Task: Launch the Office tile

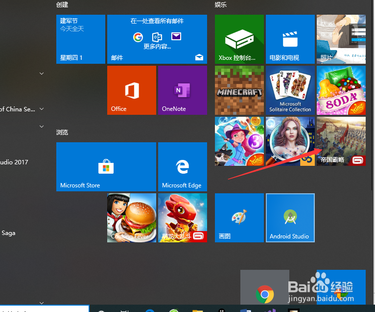Action: [x=132, y=90]
